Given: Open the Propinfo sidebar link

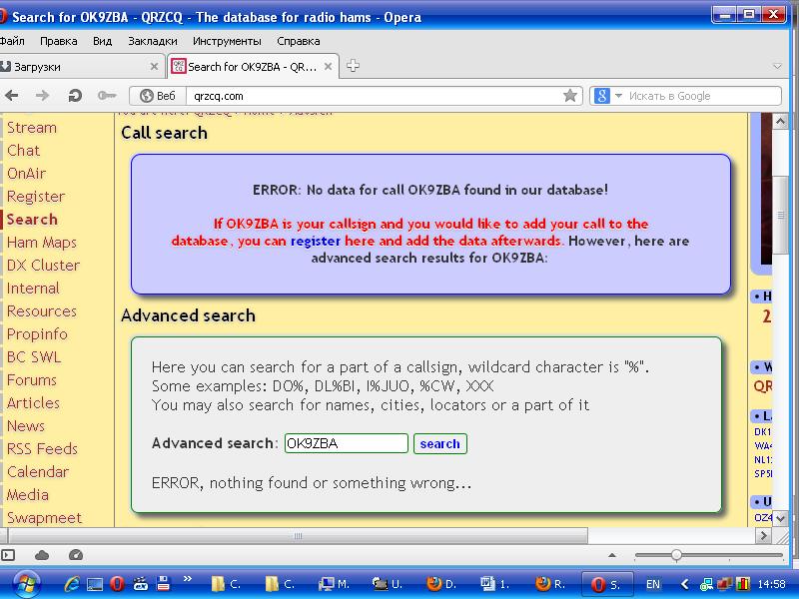Looking at the screenshot, I should (37, 333).
